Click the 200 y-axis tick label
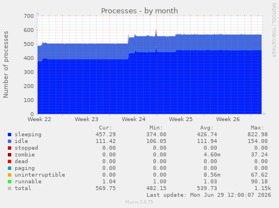This screenshot has height=208, width=279. (29, 86)
